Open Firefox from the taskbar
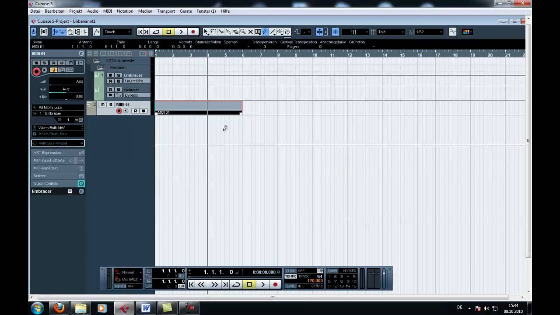The image size is (560, 315). coord(59,308)
